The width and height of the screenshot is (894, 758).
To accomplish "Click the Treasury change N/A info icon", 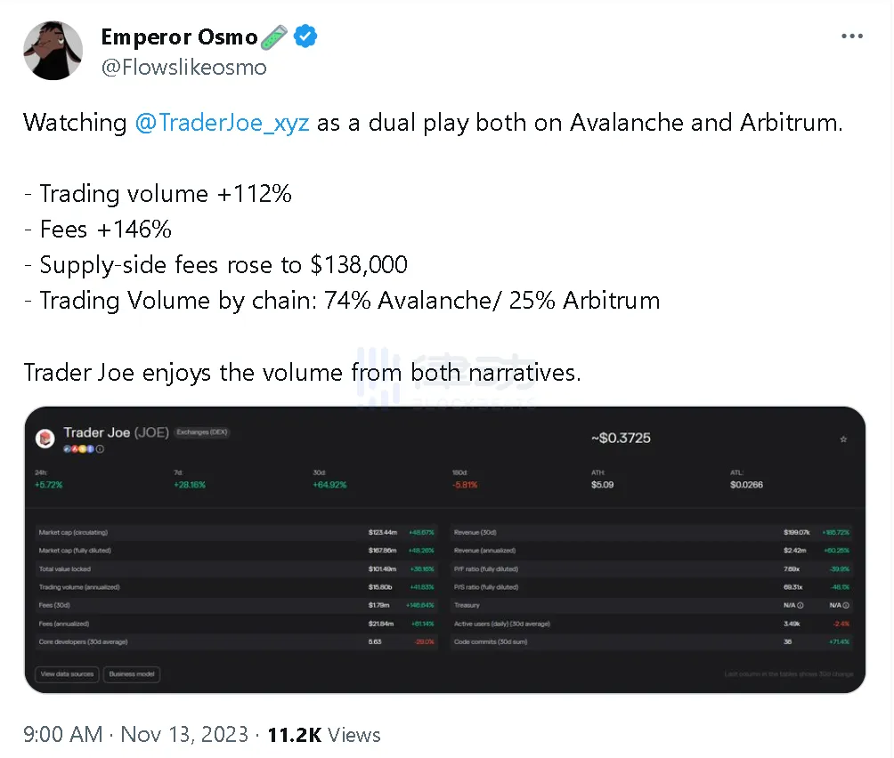I will click(844, 605).
